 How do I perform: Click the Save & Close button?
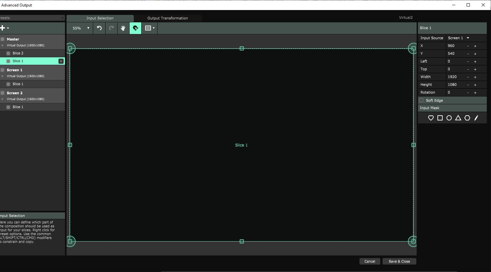(x=399, y=261)
